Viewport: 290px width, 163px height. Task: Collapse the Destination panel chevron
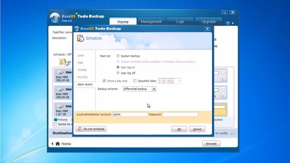coord(232,133)
